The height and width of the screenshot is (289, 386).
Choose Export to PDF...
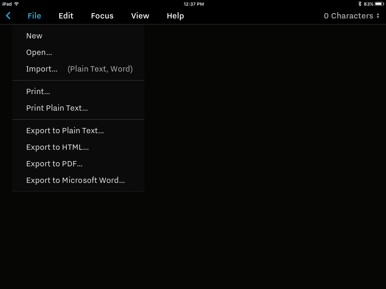(78, 164)
